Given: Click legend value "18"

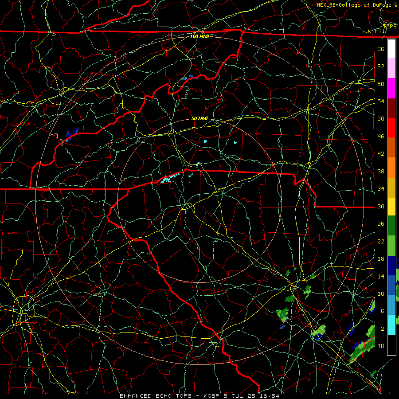Looking at the screenshot, I should 381,259.
